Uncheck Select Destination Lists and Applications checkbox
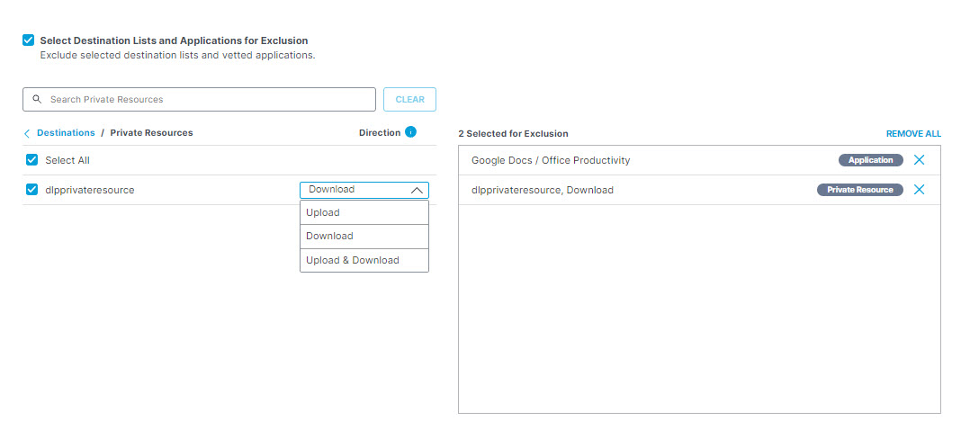This screenshot has height=430, width=961. click(28, 40)
